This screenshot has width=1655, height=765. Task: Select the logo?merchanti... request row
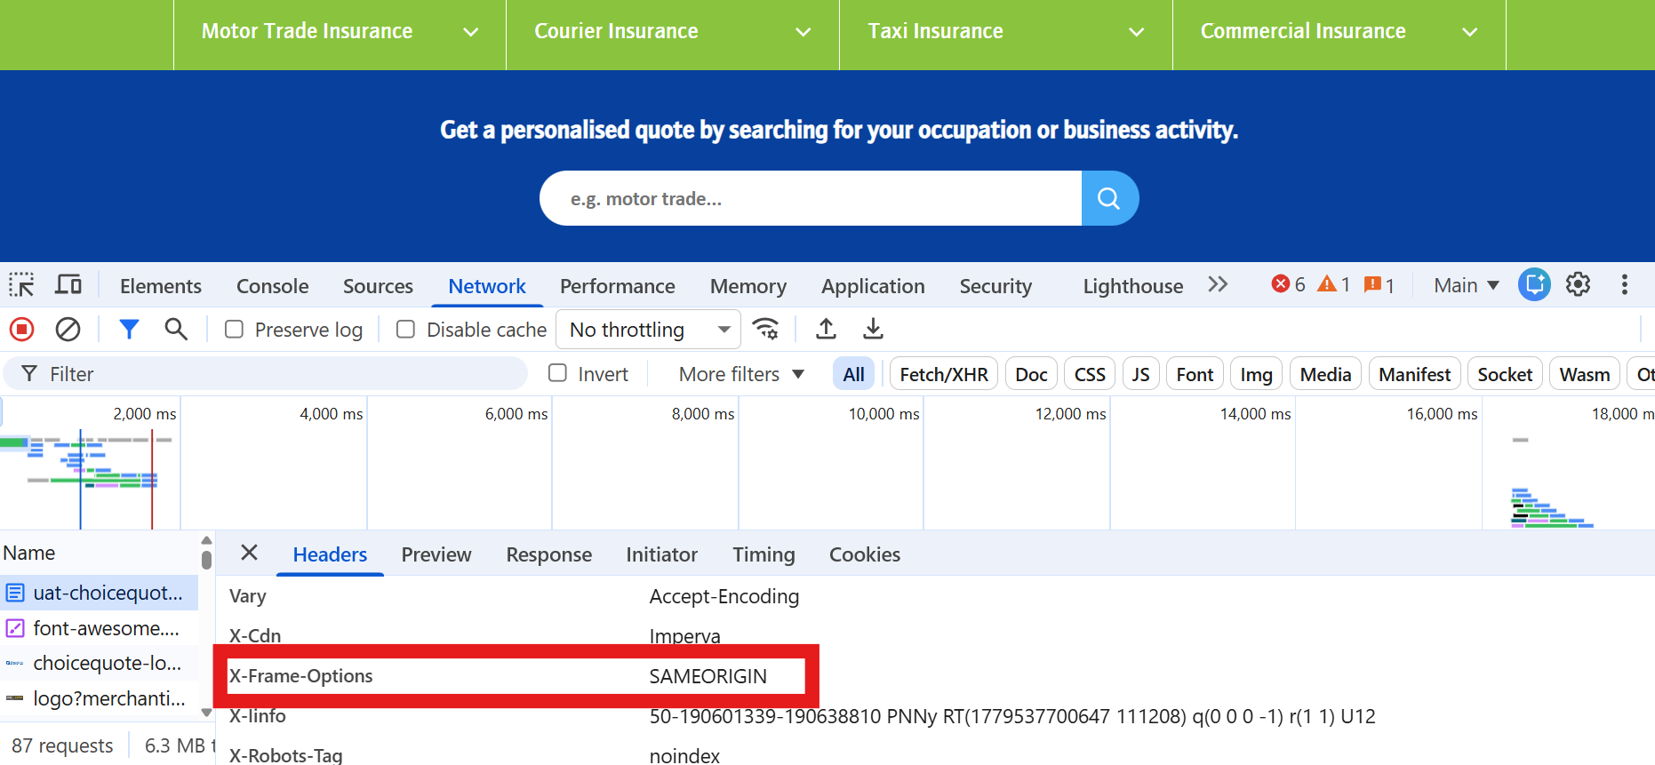coord(100,698)
